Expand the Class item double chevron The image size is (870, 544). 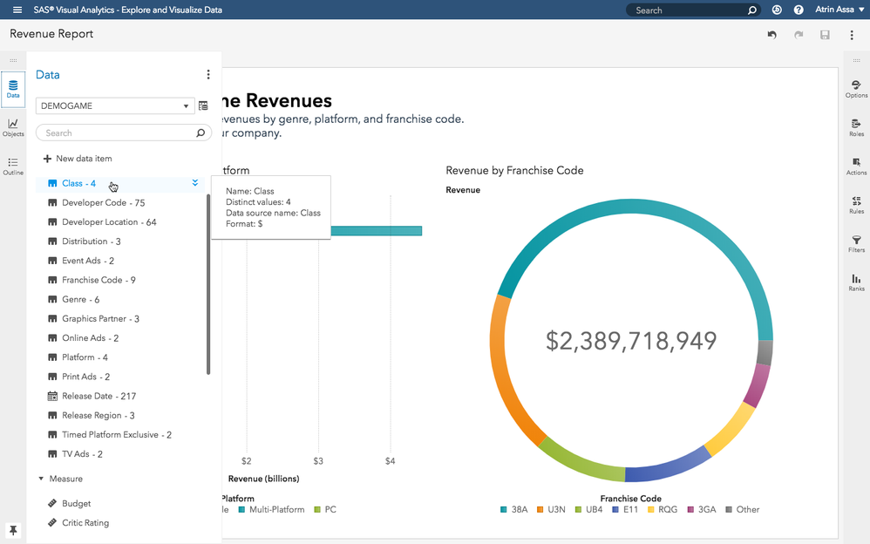pos(195,183)
